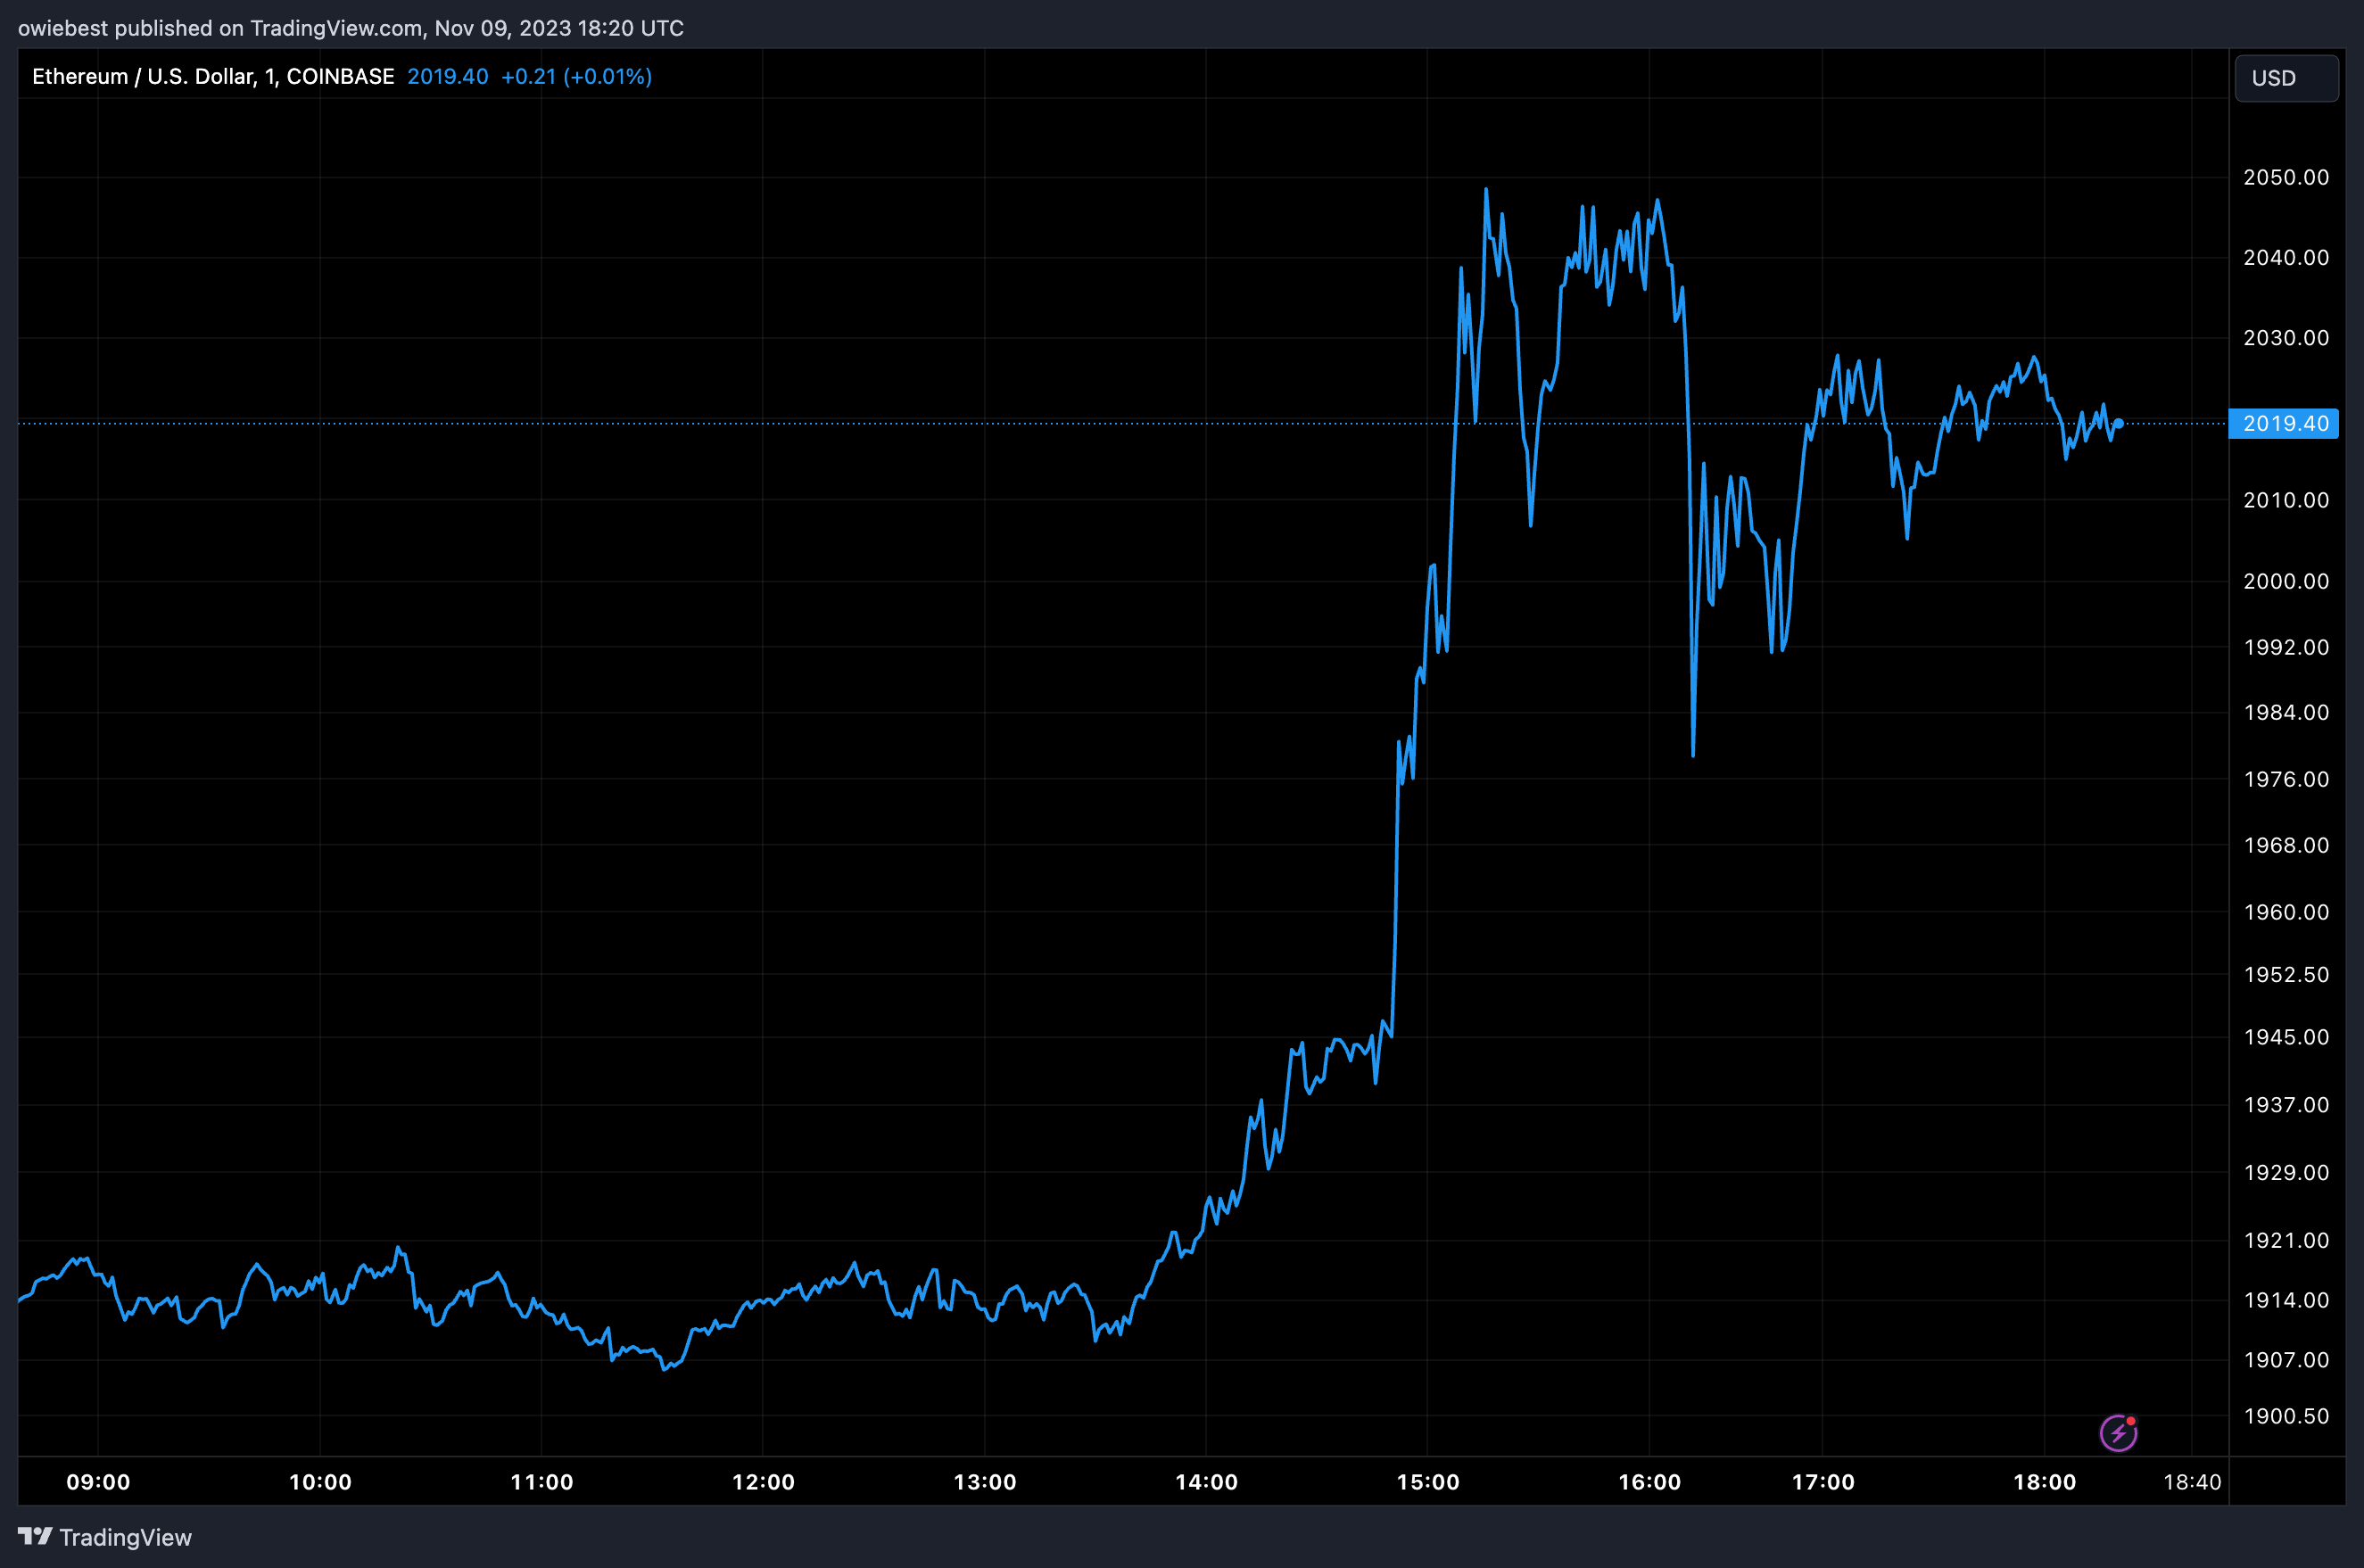
Task: Click the 09:00 time axis label
Action: 98,1482
